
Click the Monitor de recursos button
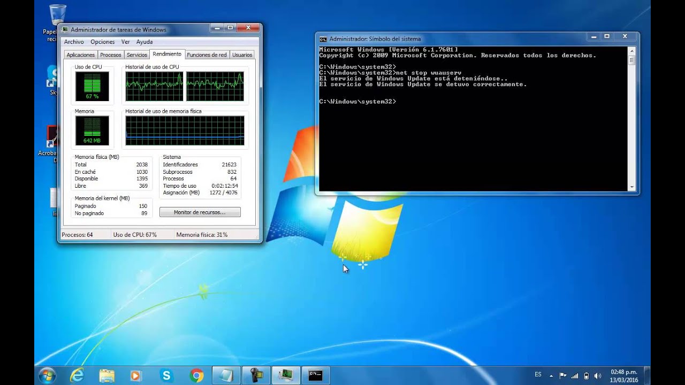(200, 212)
